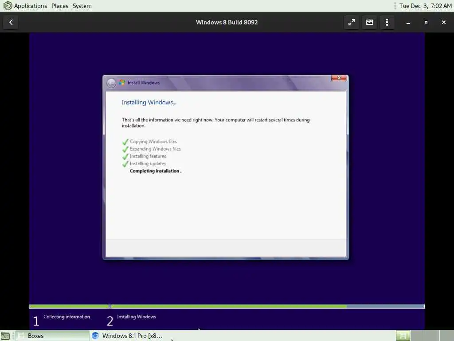Click checkmark beside Copying Windows files
This screenshot has width=454, height=341.
click(x=125, y=142)
